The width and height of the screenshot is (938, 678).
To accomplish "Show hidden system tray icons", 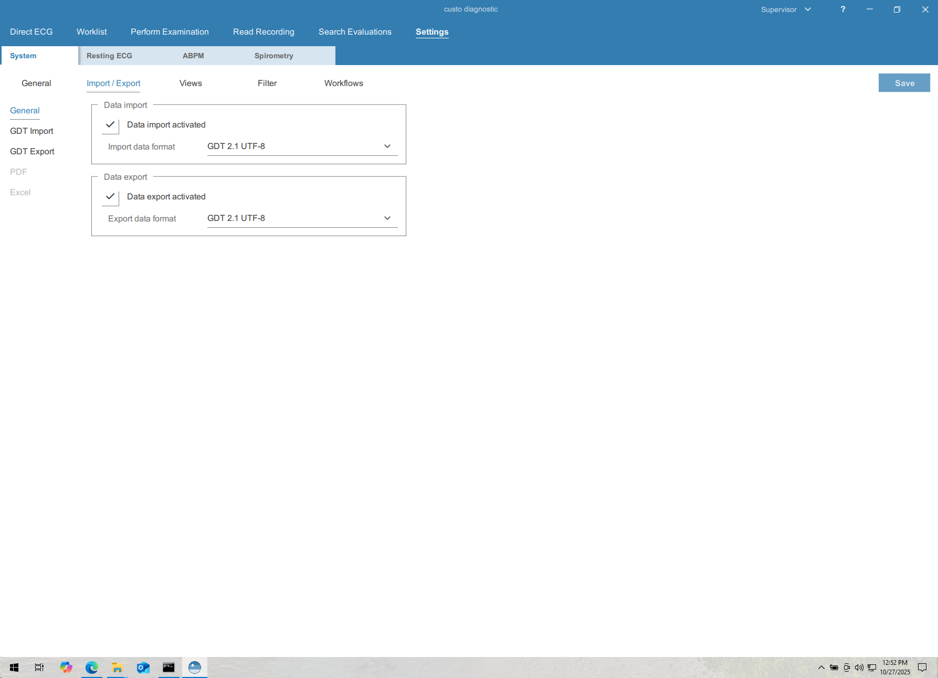I will point(821,668).
